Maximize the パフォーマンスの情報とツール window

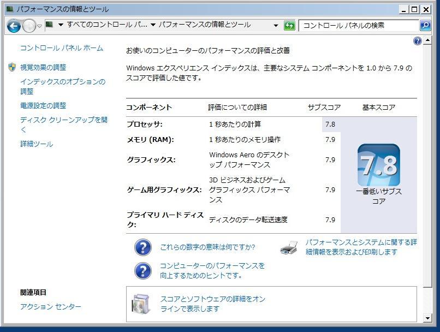[x=414, y=9]
